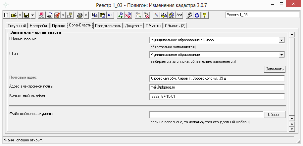The height and width of the screenshot is (146, 303).
Task: Switch to the Документ tab
Action: [x=133, y=26]
